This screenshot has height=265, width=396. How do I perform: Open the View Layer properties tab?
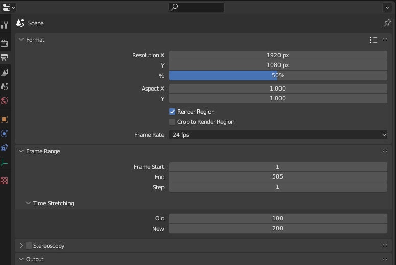(x=4, y=72)
